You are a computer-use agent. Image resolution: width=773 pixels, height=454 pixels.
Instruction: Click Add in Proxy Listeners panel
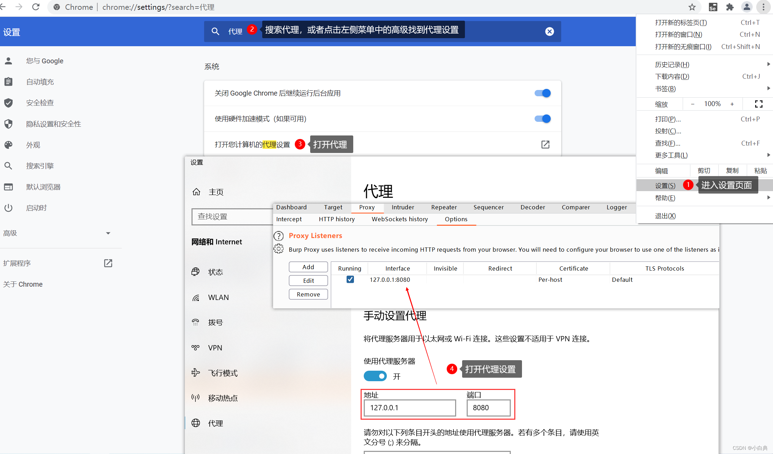(x=308, y=267)
